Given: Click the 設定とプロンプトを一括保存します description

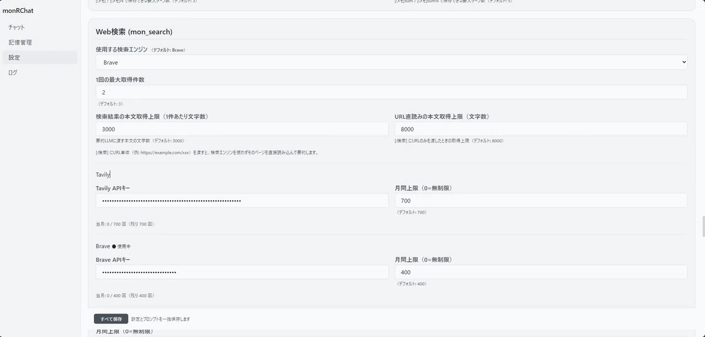Looking at the screenshot, I should tap(160, 319).
